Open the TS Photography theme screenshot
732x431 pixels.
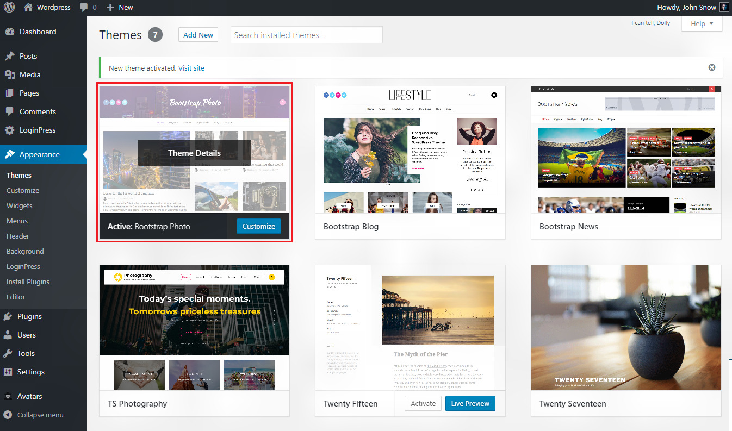[x=195, y=328]
